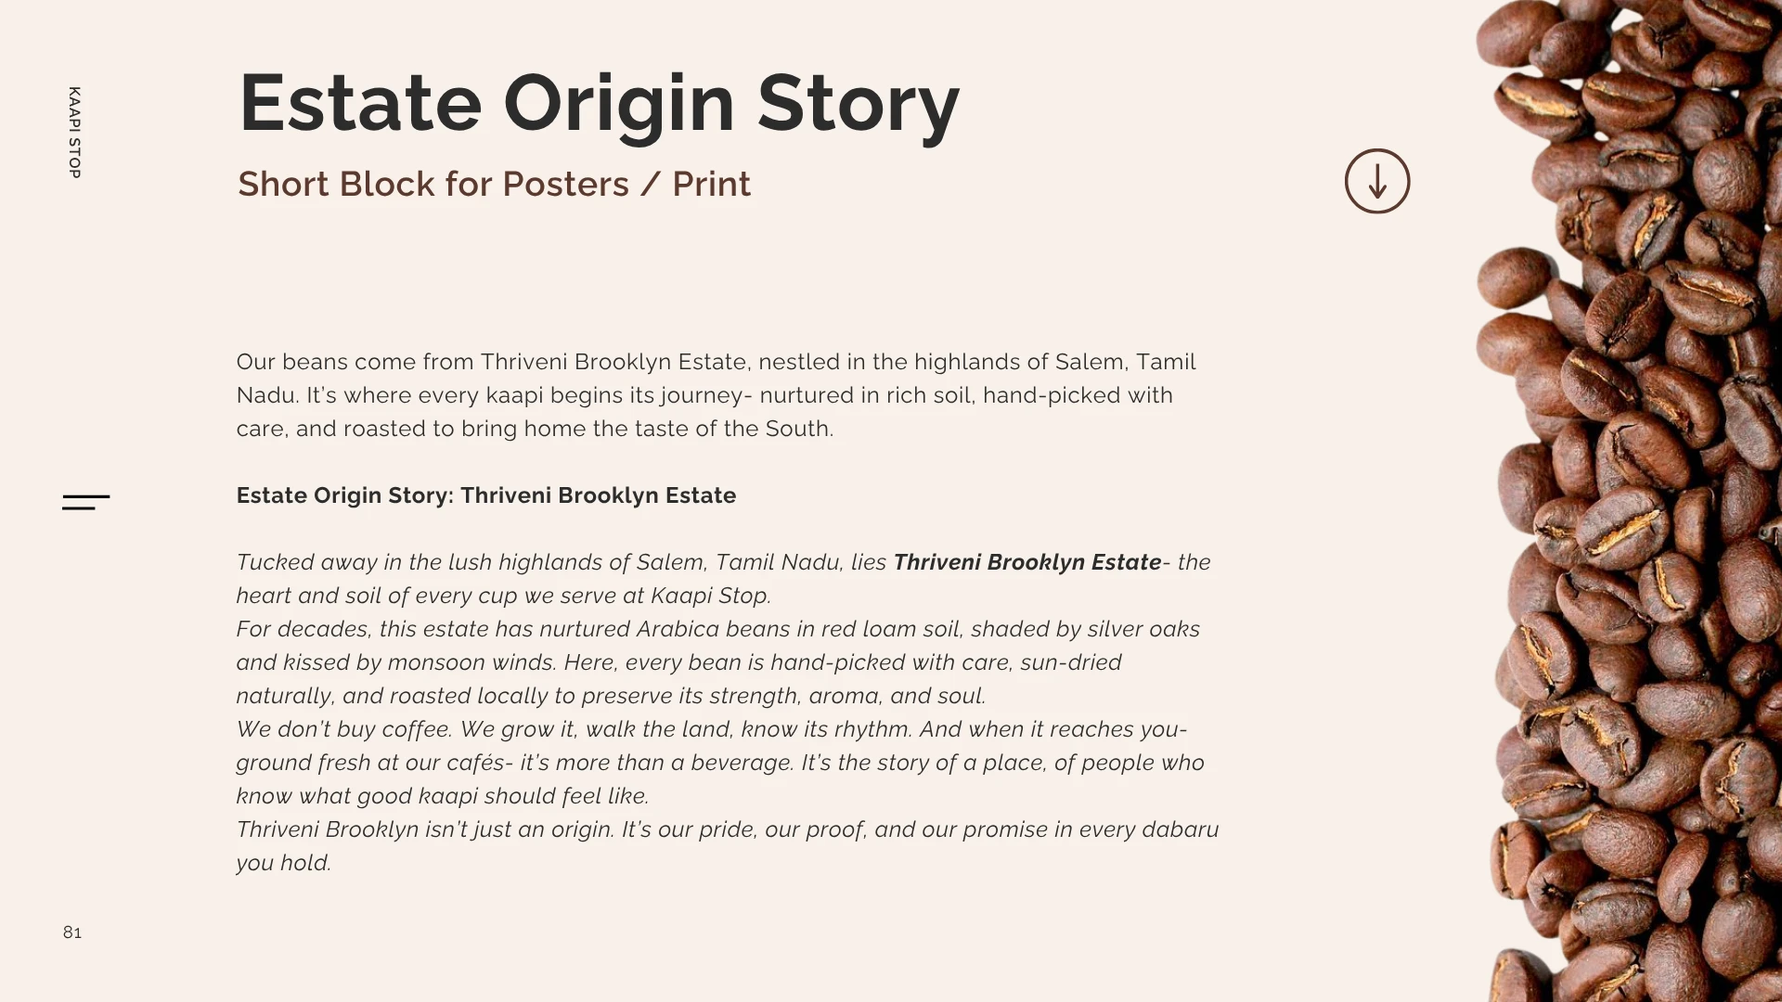The image size is (1782, 1002).
Task: Click the 'We don't buy coffee' sentence
Action: [x=342, y=729]
